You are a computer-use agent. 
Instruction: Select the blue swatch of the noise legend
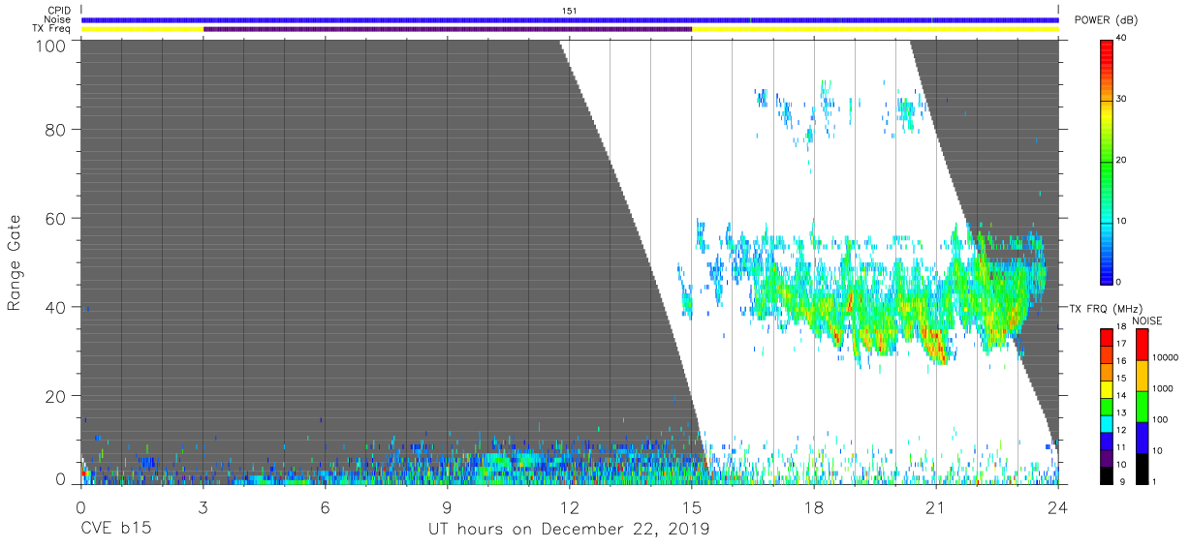pyautogui.click(x=1142, y=437)
